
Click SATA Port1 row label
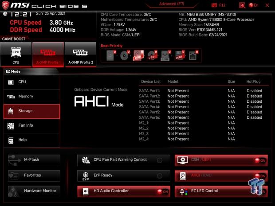[x=149, y=91]
